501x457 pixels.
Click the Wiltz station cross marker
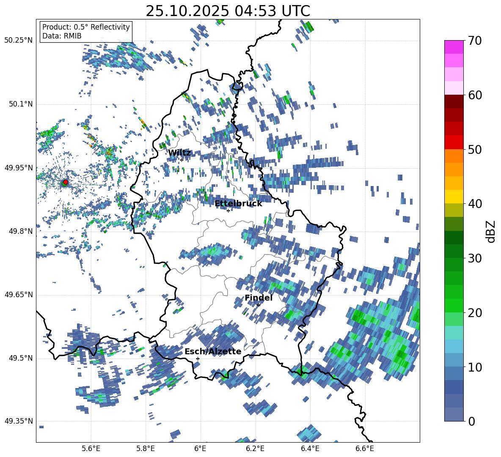point(182,160)
